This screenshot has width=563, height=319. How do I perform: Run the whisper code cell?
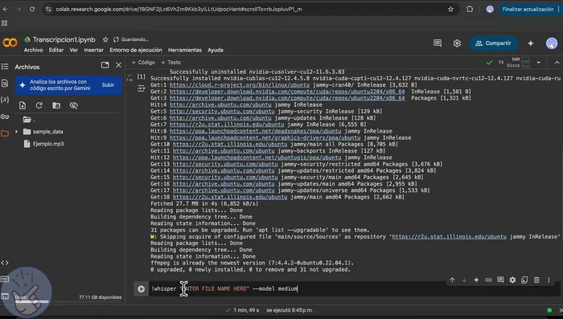(141, 288)
